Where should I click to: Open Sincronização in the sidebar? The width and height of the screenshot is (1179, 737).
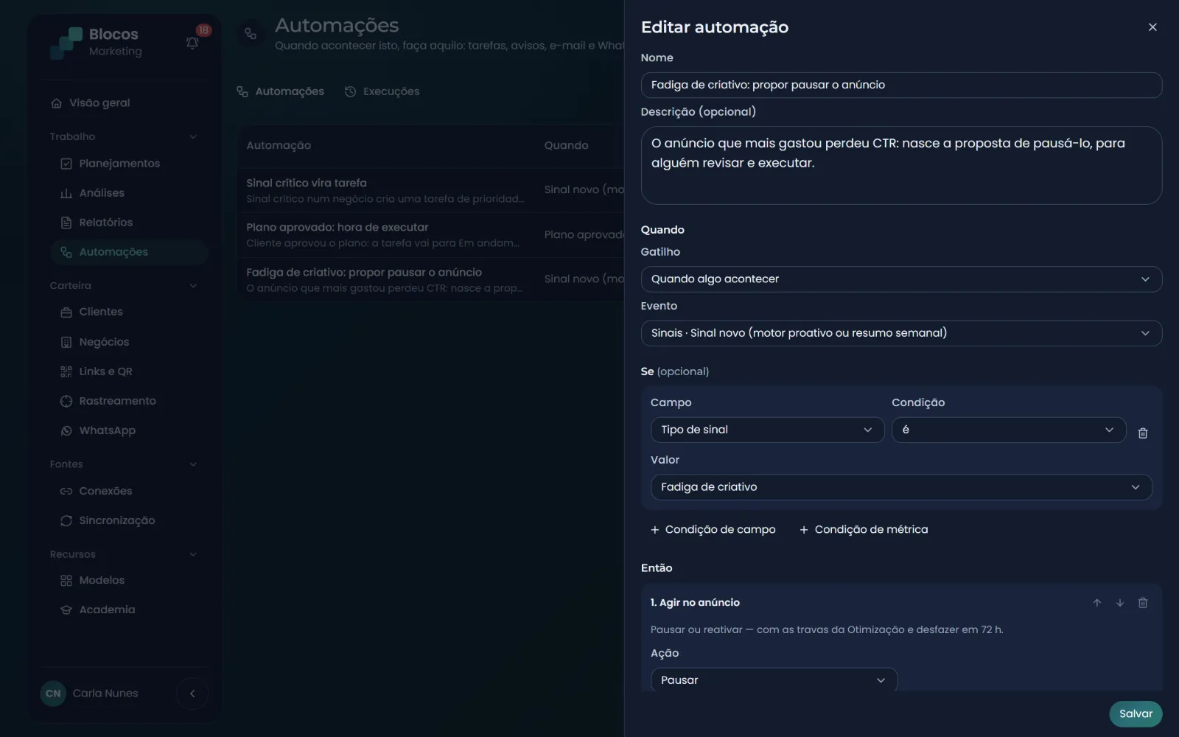130,520
